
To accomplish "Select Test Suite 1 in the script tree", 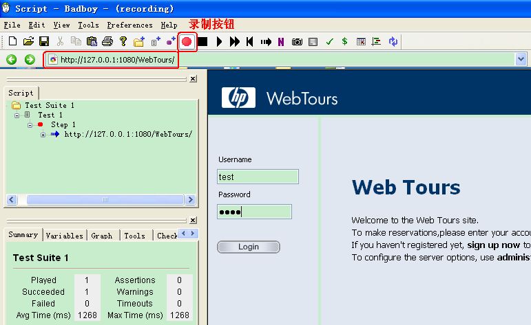I will point(49,105).
